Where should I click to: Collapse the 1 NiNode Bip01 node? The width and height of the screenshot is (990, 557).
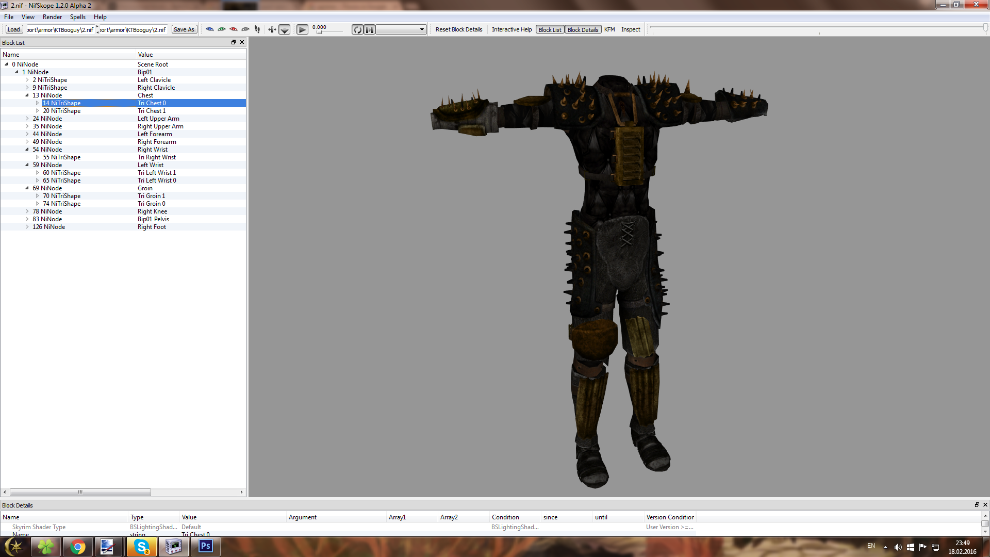pyautogui.click(x=16, y=72)
